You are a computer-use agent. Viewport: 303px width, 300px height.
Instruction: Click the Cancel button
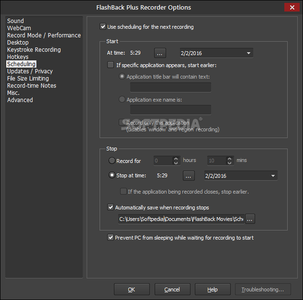[172, 289]
